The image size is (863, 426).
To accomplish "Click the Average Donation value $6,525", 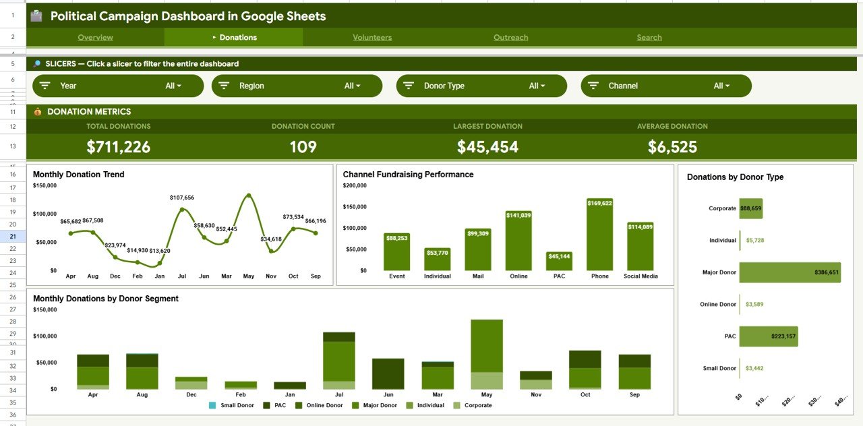I will tap(672, 147).
